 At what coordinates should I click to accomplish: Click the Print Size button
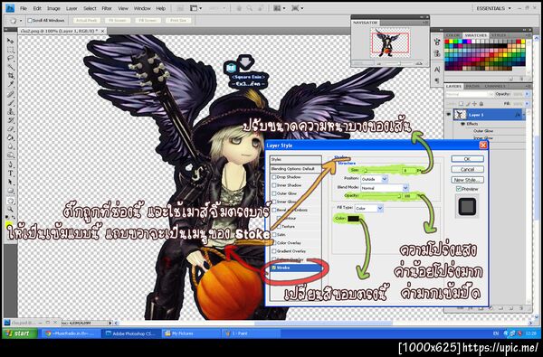click(x=178, y=21)
